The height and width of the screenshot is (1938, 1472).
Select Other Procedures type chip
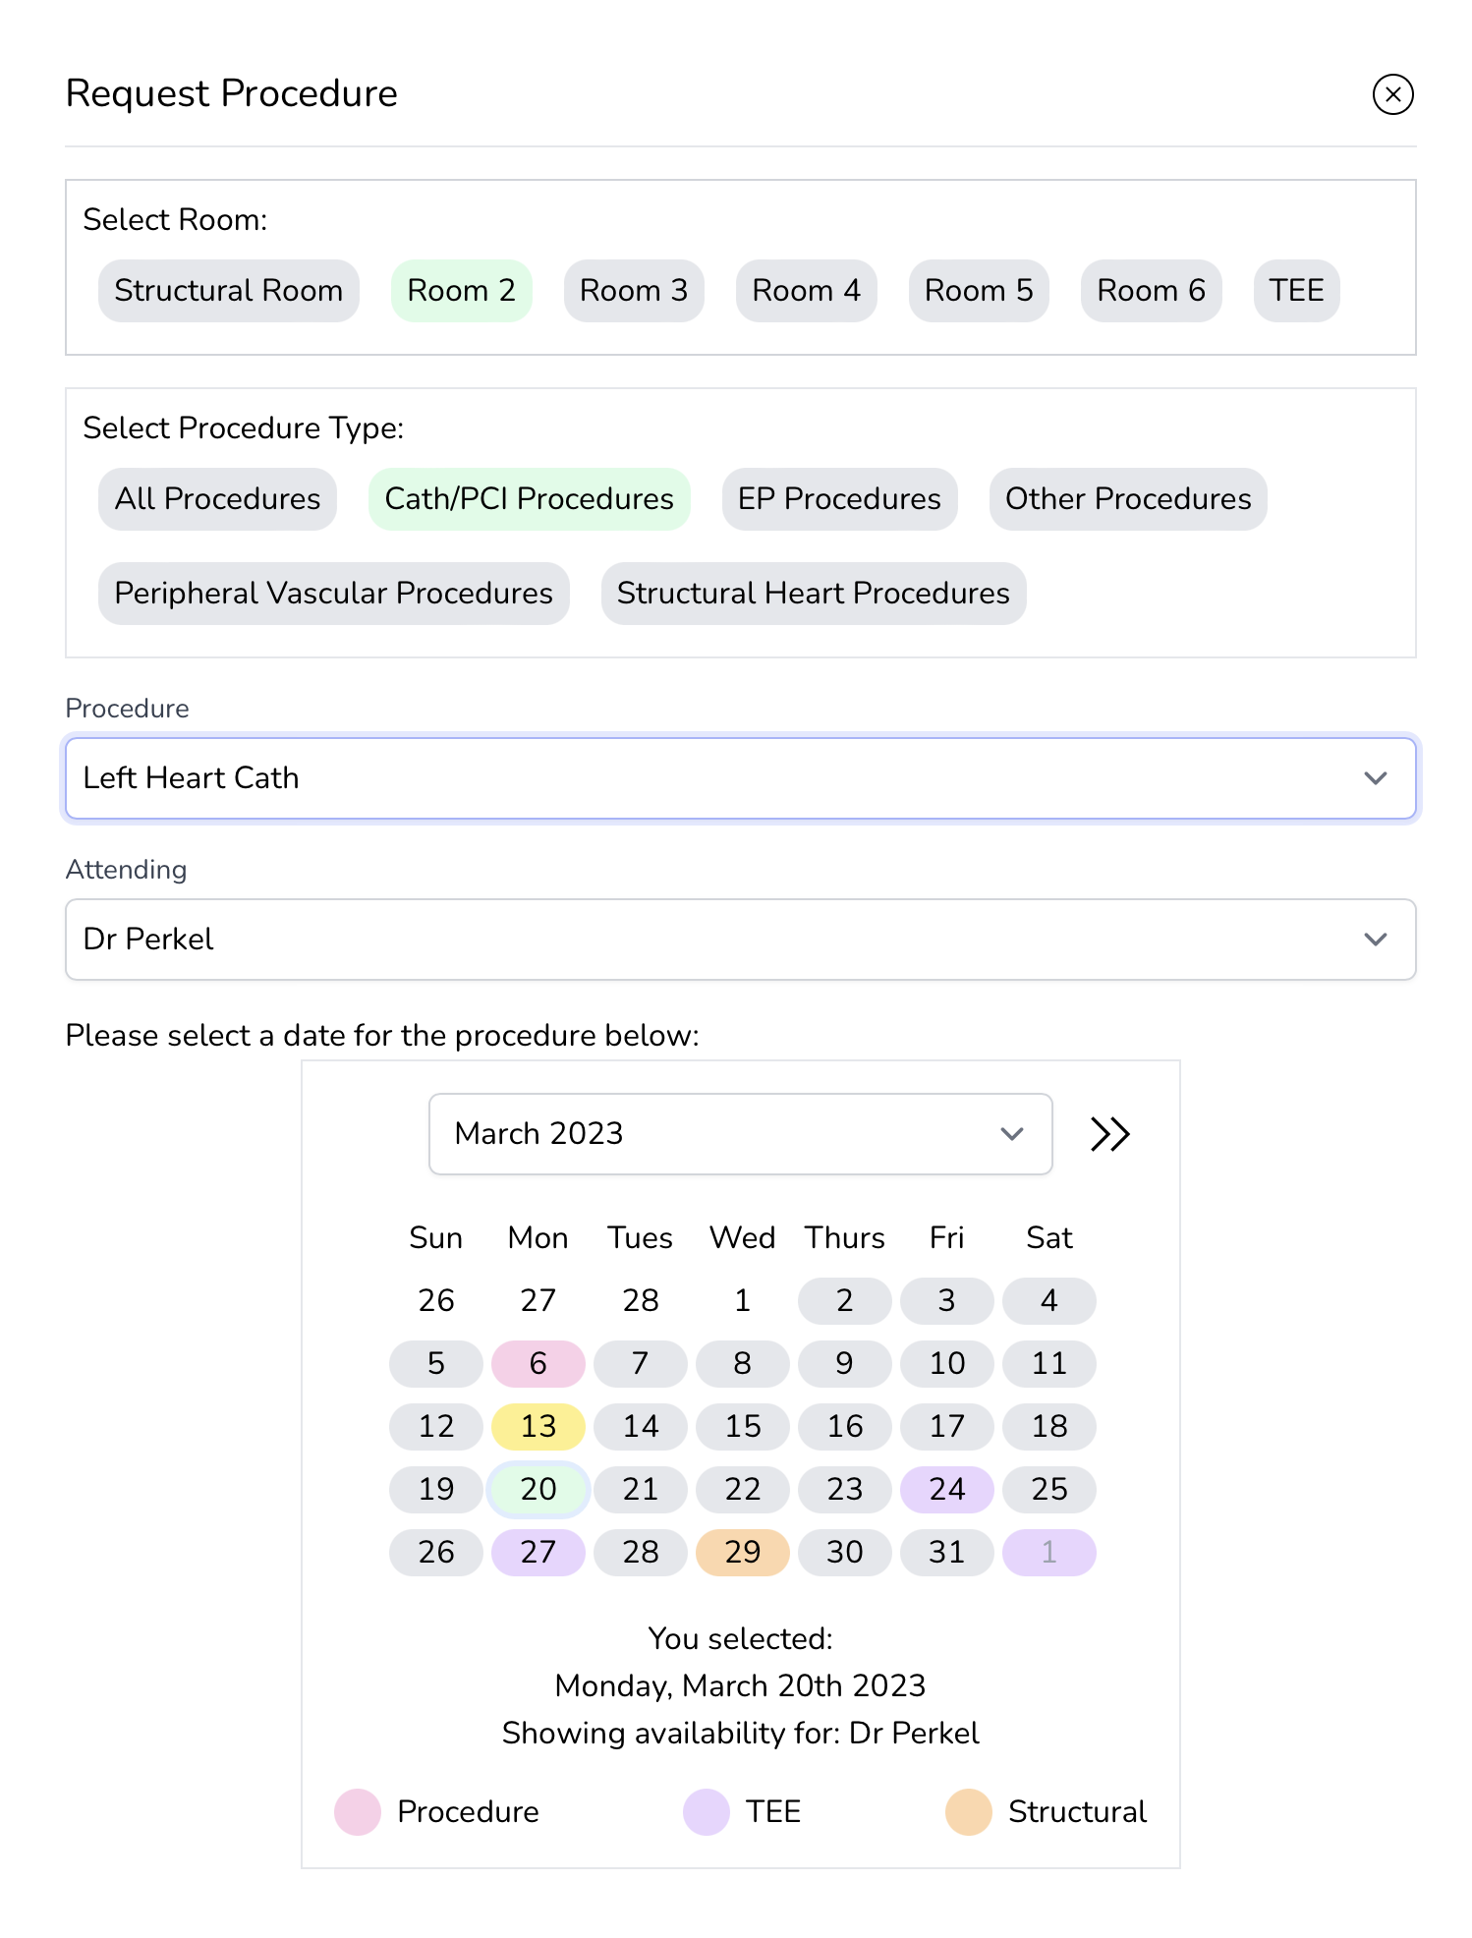(1127, 499)
